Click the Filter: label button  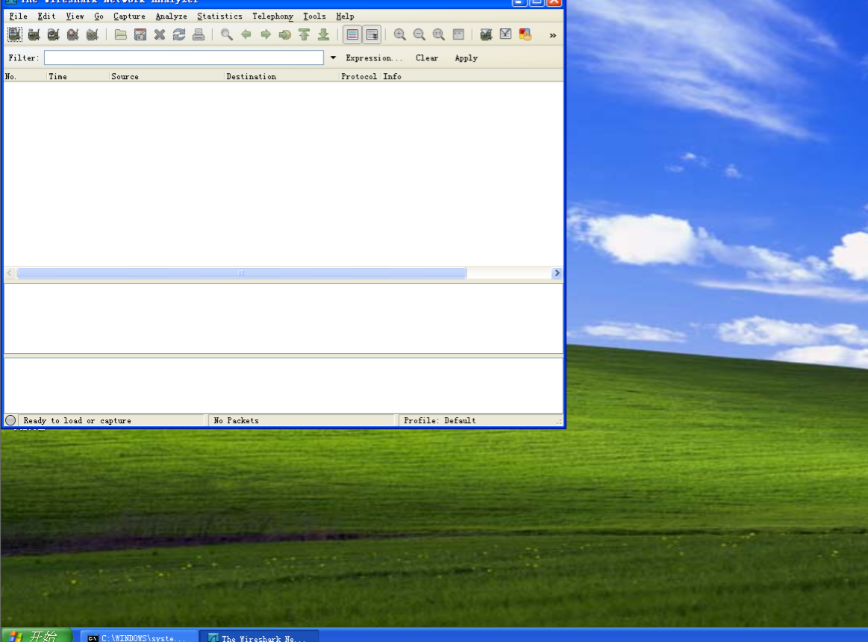[x=24, y=57]
